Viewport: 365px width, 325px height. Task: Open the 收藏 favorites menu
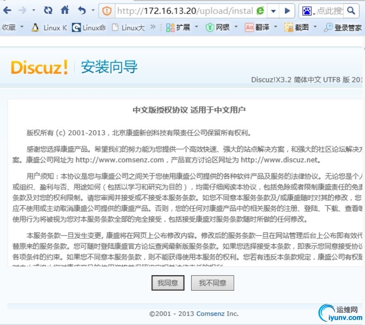[x=9, y=28]
